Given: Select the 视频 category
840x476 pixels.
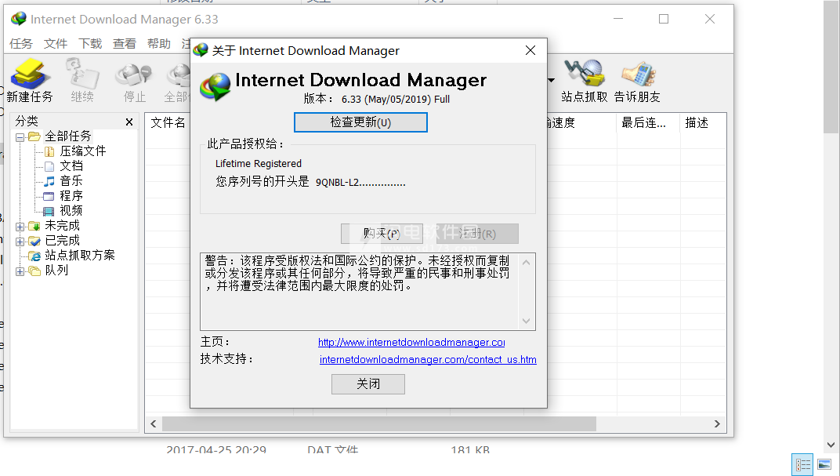Looking at the screenshot, I should click(71, 211).
